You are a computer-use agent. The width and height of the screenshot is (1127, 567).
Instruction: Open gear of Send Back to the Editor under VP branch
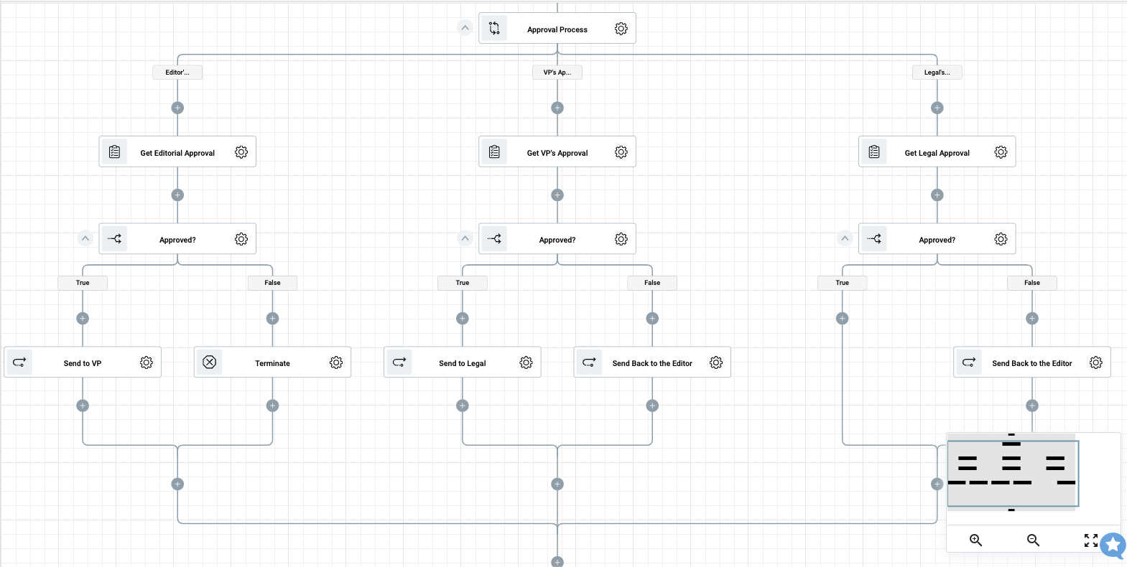[716, 362]
